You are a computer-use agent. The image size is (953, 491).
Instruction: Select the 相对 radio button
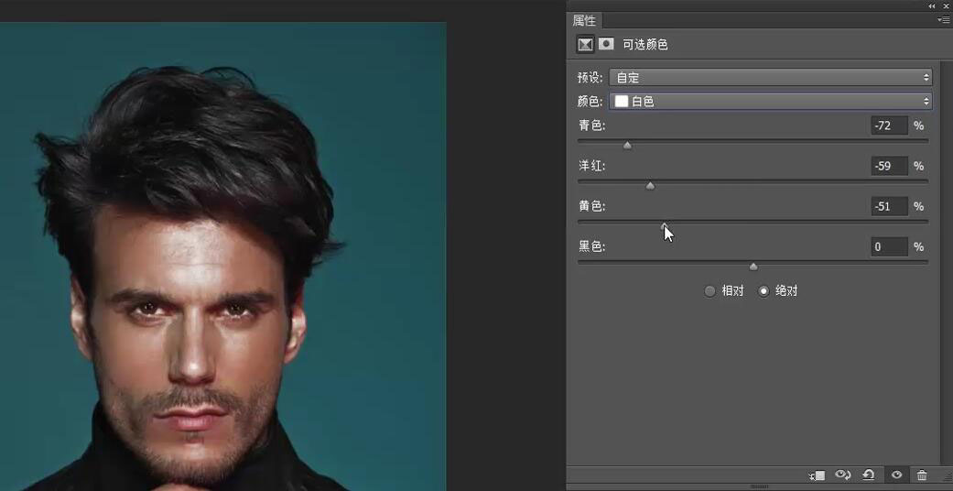tap(709, 291)
